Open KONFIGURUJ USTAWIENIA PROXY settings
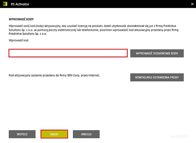 coord(157,77)
